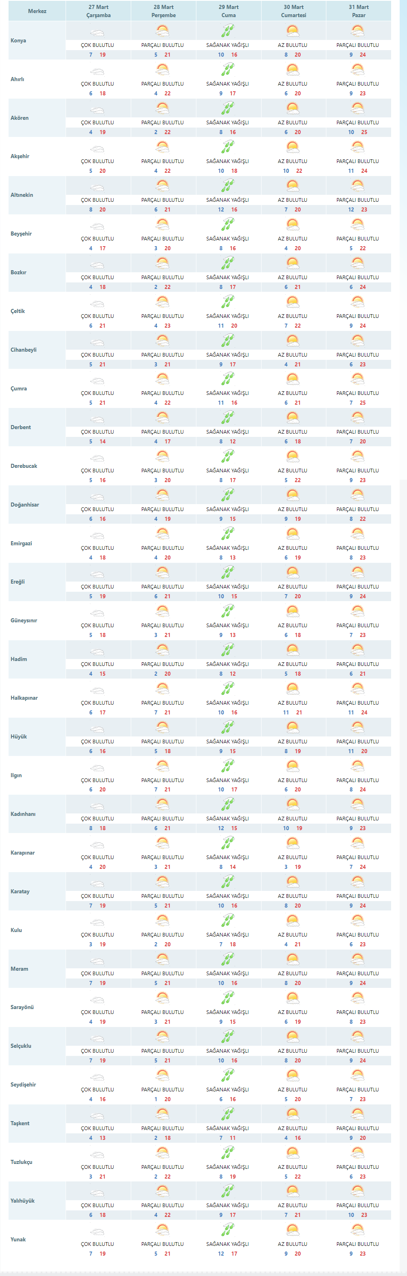Click Çumra's sunny cloud icon for 30 Mart
407x1276 pixels.
(293, 380)
